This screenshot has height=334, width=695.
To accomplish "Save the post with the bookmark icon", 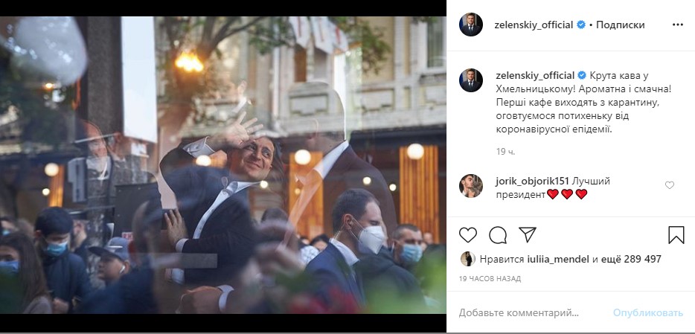I will click(676, 235).
